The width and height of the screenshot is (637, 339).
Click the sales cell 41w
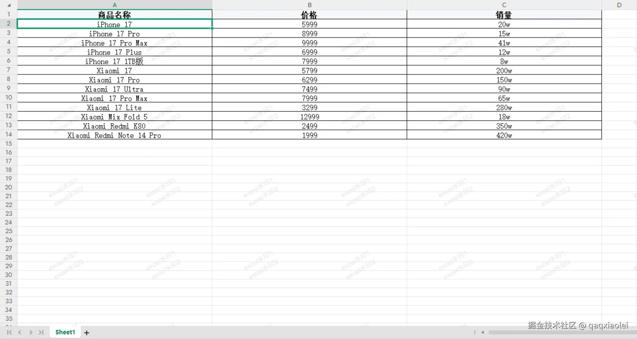point(504,42)
